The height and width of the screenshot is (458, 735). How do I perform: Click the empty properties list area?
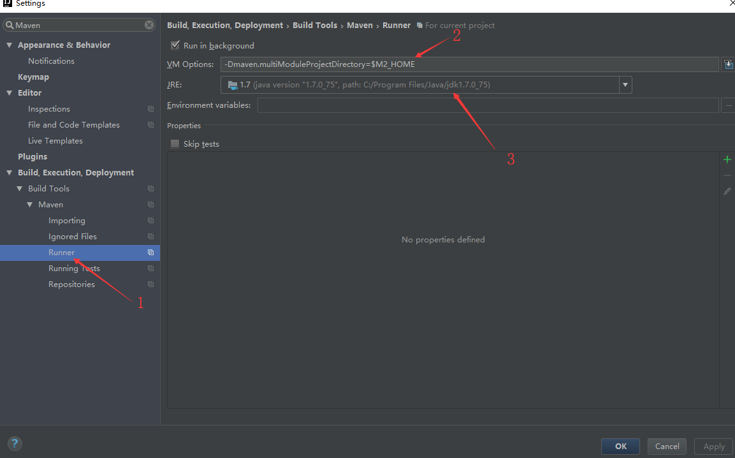pos(443,279)
